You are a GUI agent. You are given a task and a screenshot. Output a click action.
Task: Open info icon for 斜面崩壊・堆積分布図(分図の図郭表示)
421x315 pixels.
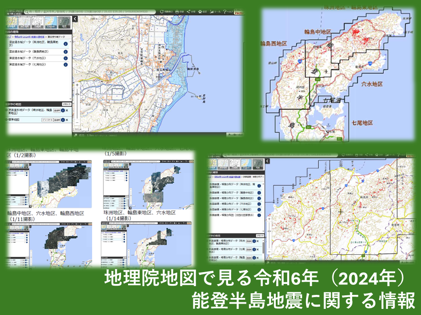click(259, 215)
